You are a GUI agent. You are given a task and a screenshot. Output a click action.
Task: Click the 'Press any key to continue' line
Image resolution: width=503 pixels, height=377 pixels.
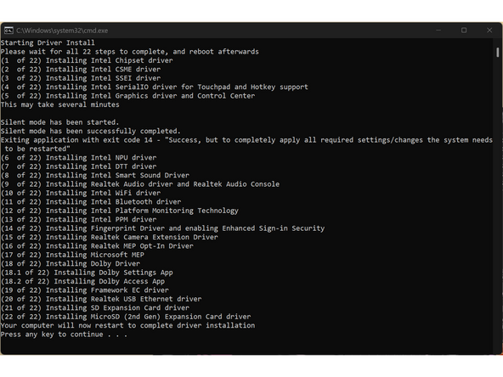point(64,335)
